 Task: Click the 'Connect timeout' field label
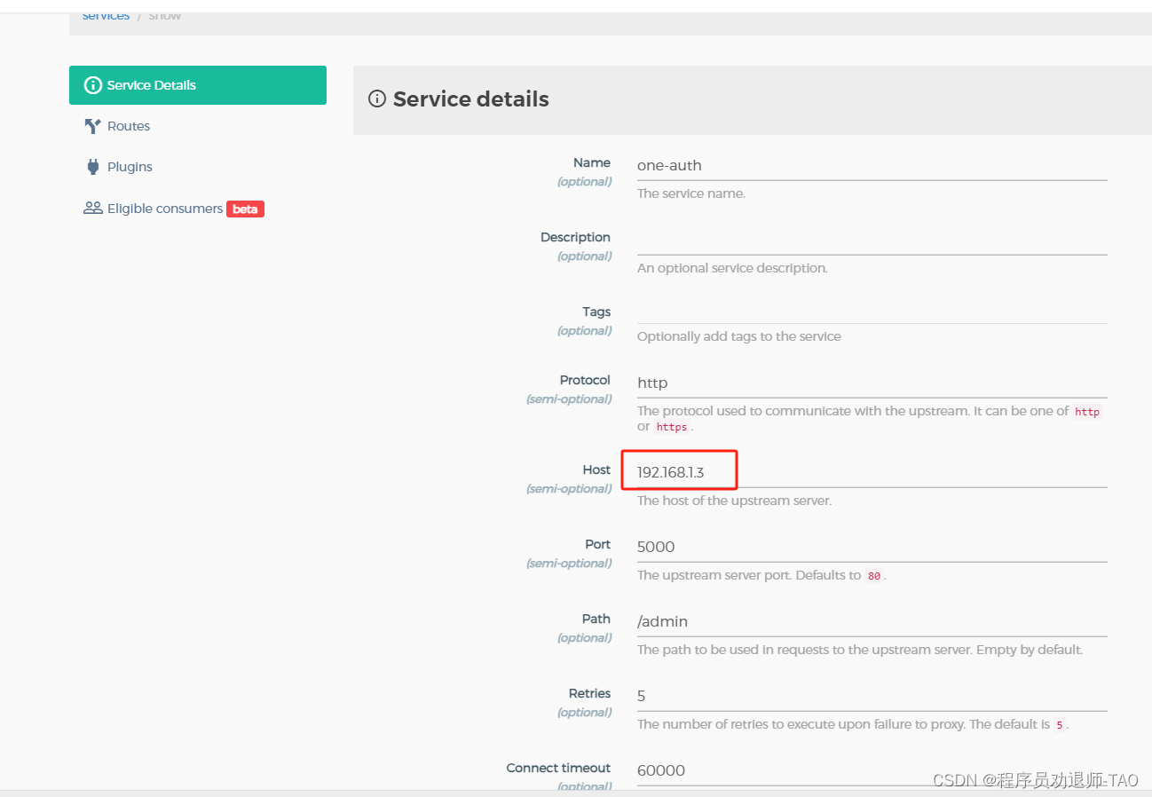558,768
